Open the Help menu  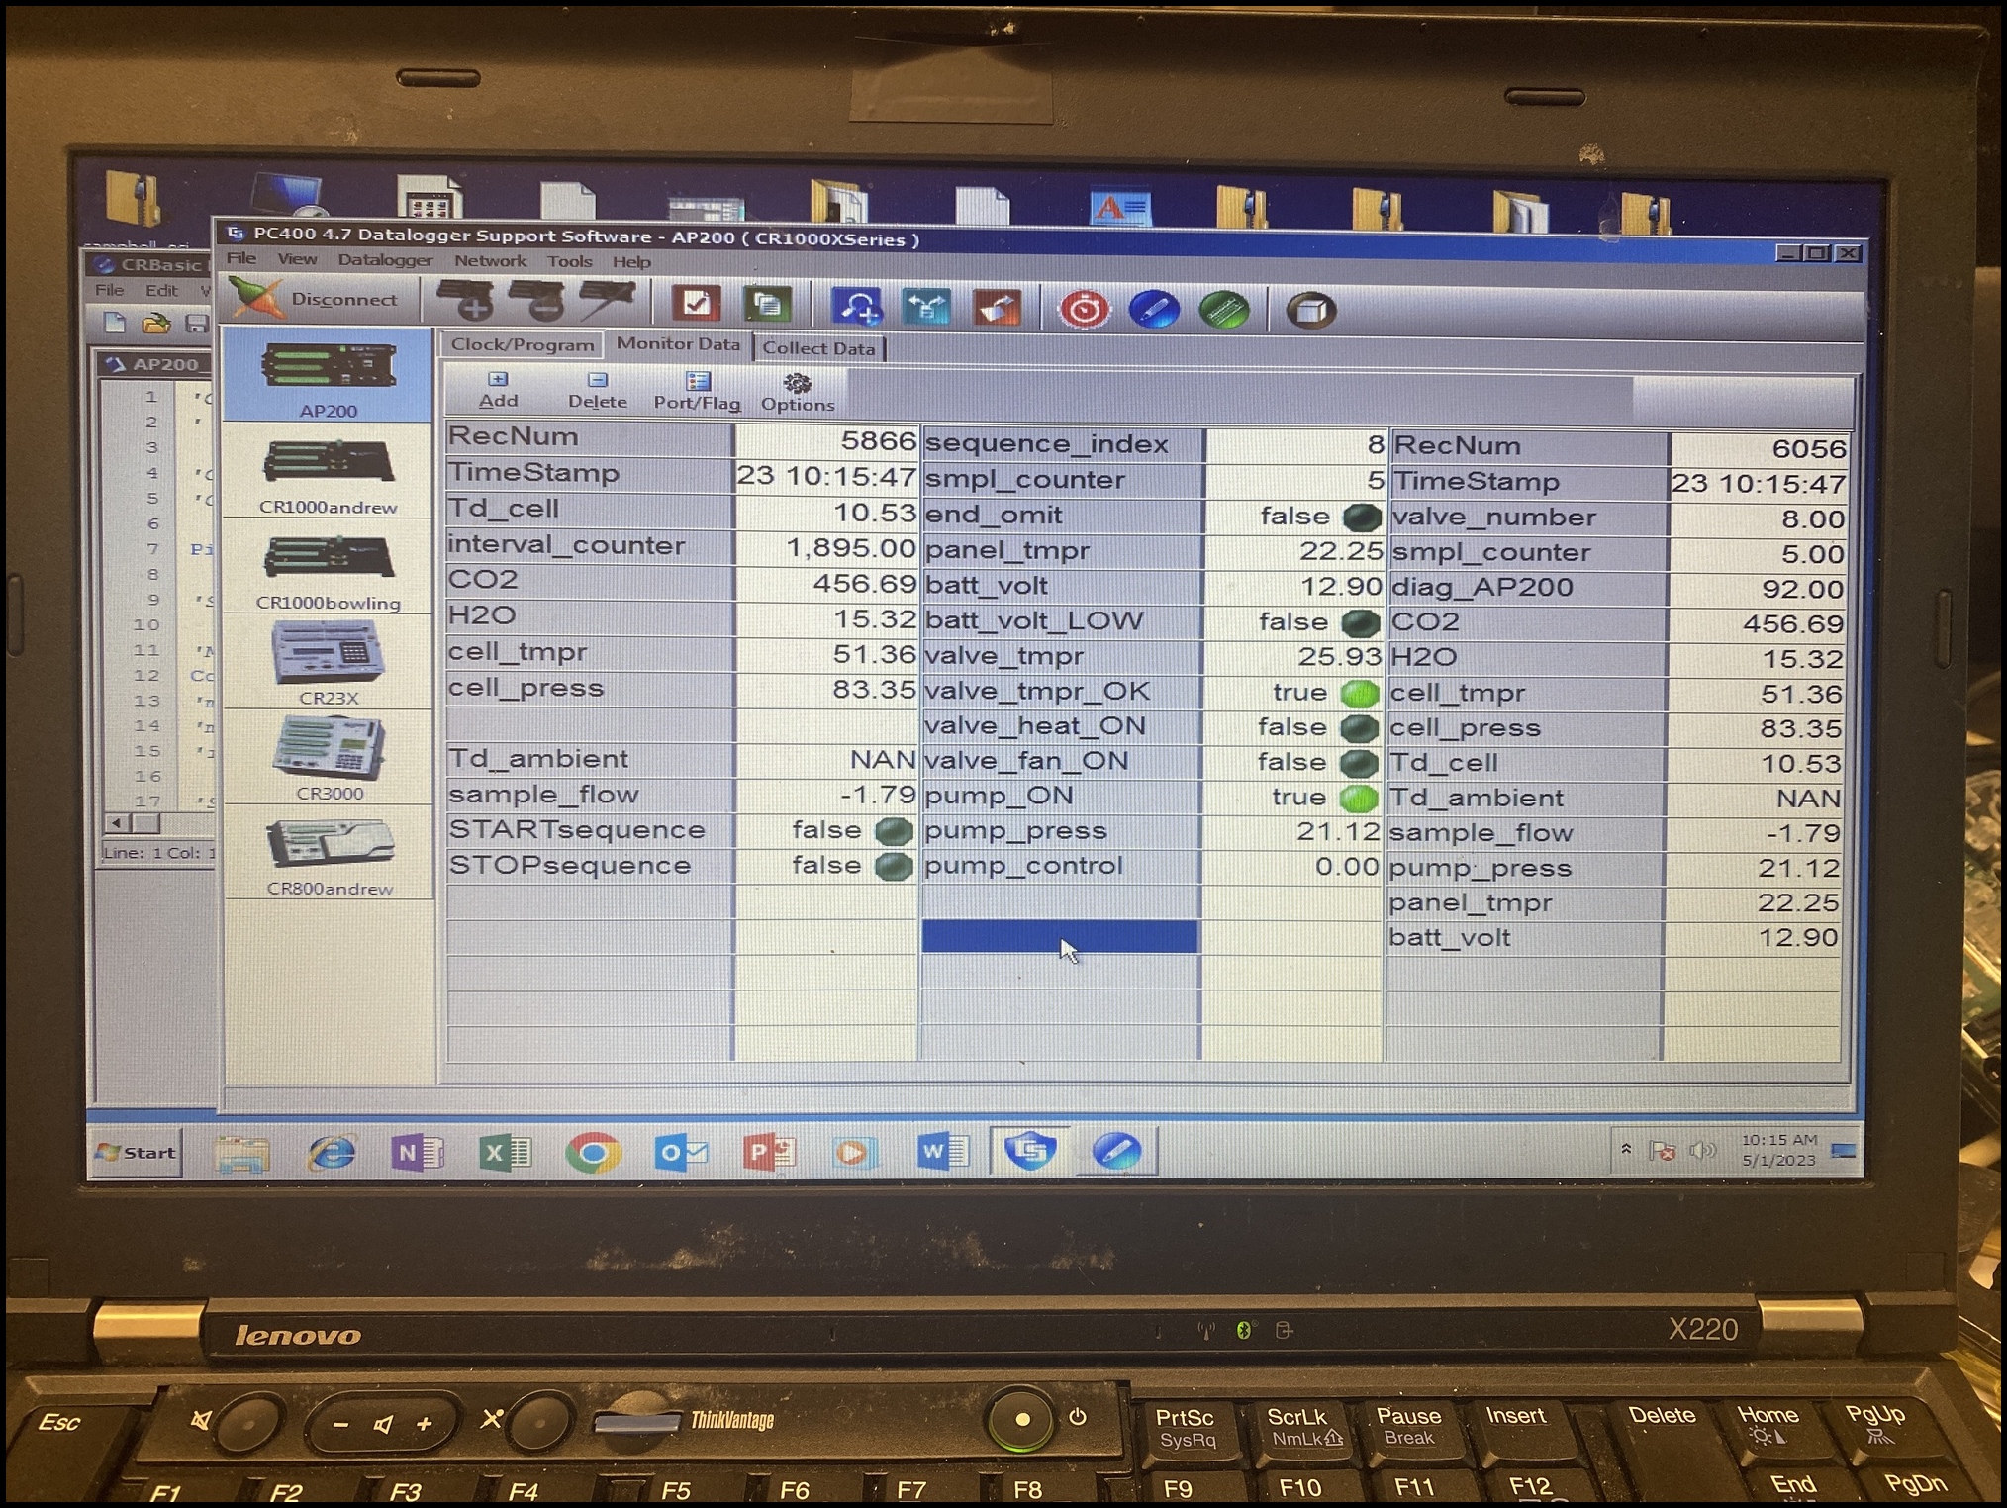click(631, 262)
